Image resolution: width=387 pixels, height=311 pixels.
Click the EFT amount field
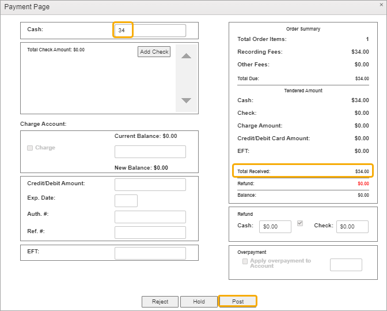150,253
